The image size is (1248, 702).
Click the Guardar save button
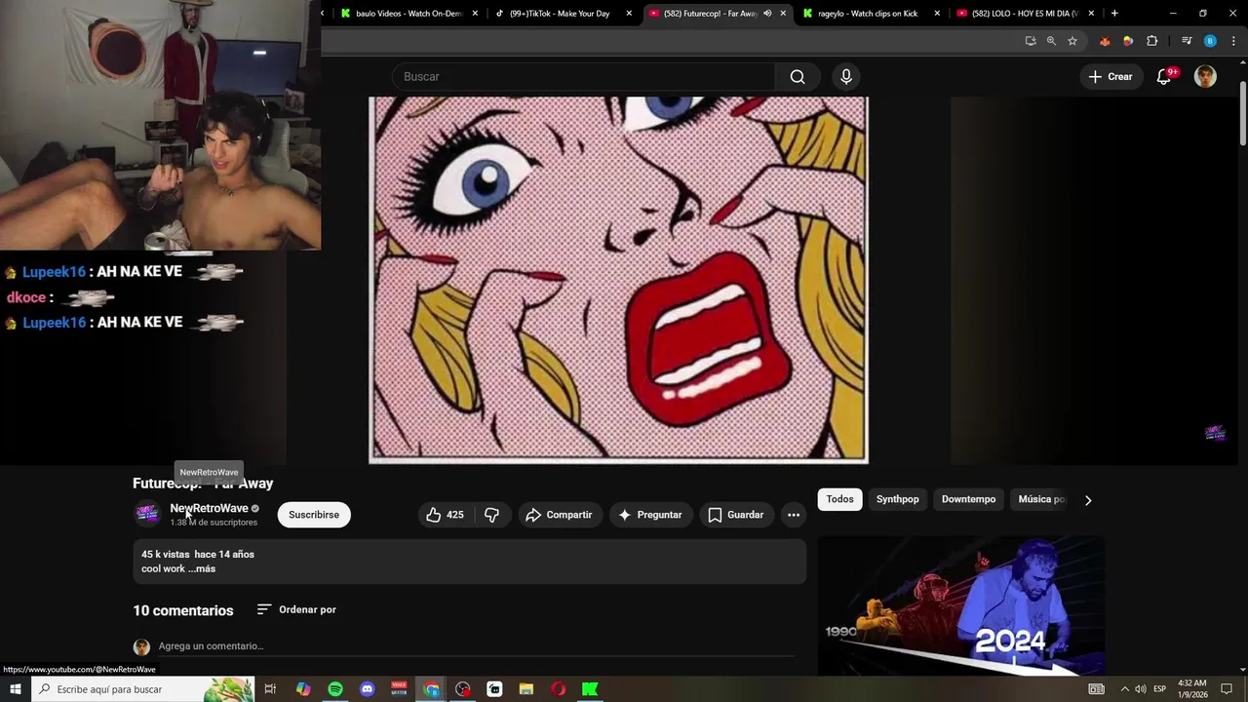tap(735, 515)
